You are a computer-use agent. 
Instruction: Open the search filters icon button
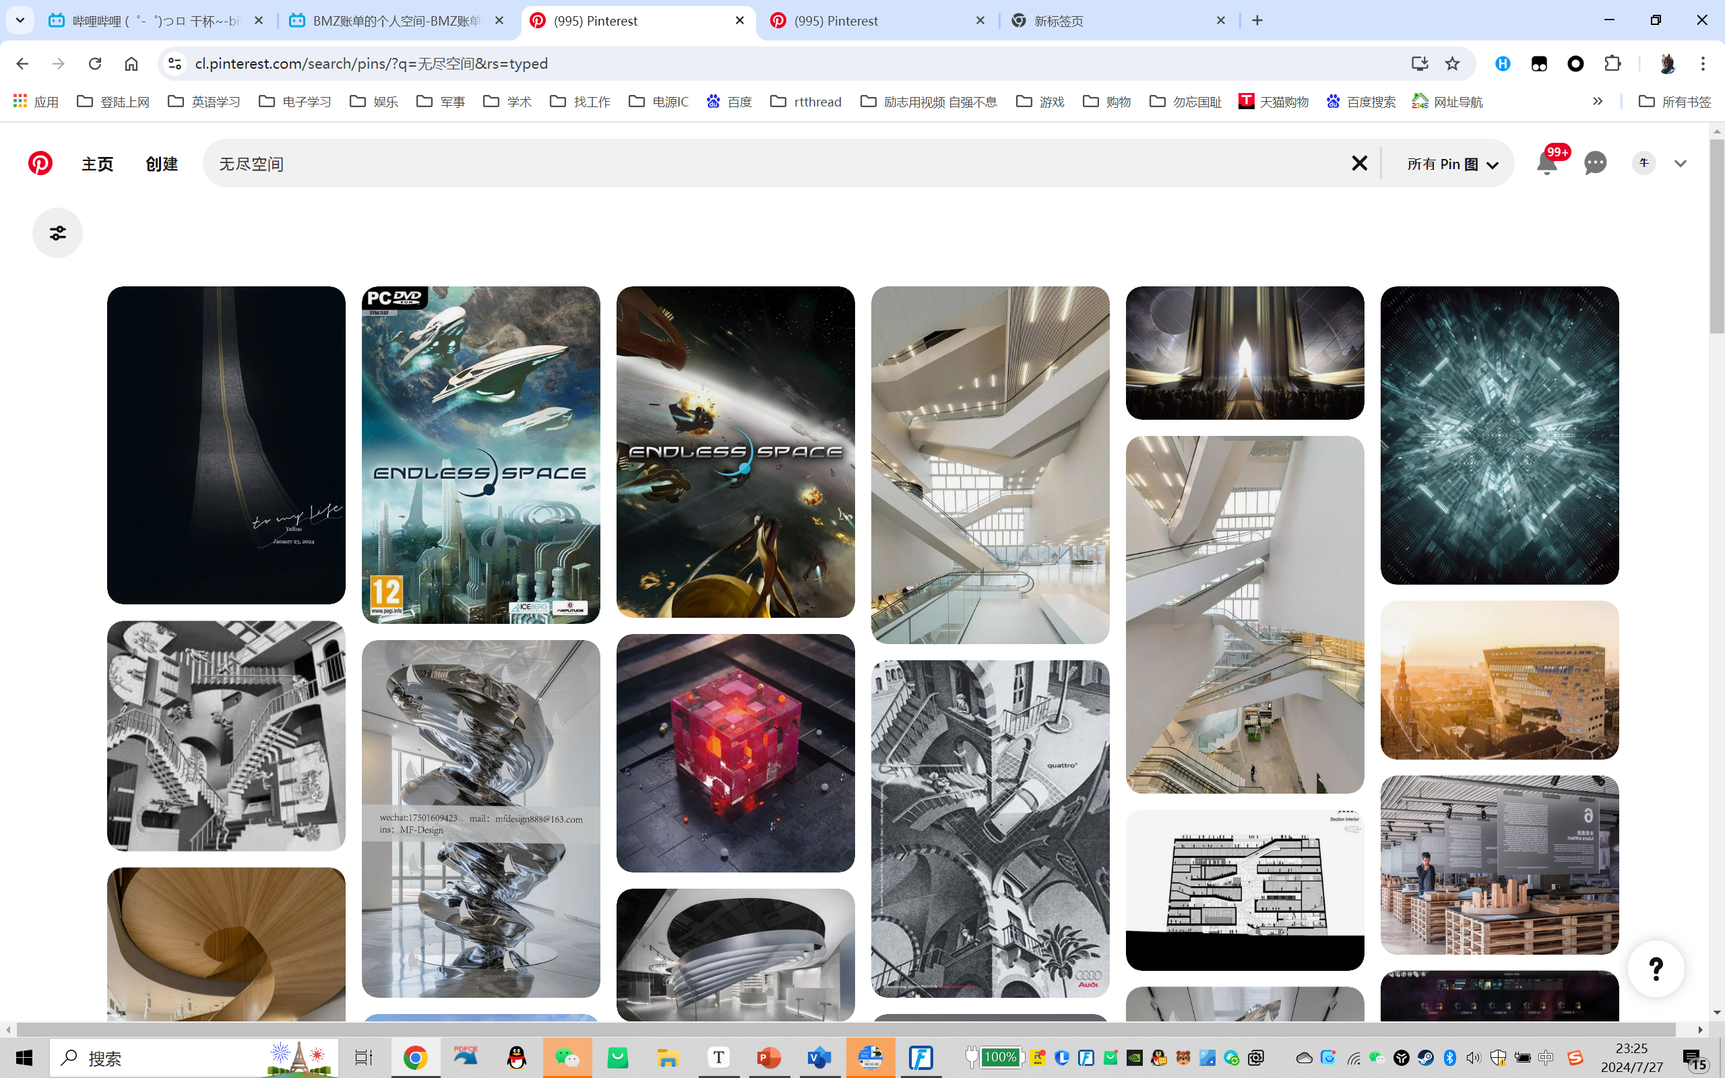click(x=58, y=232)
